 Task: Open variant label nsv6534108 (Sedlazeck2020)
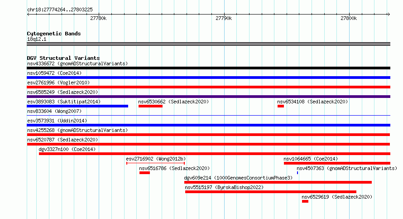312,102
